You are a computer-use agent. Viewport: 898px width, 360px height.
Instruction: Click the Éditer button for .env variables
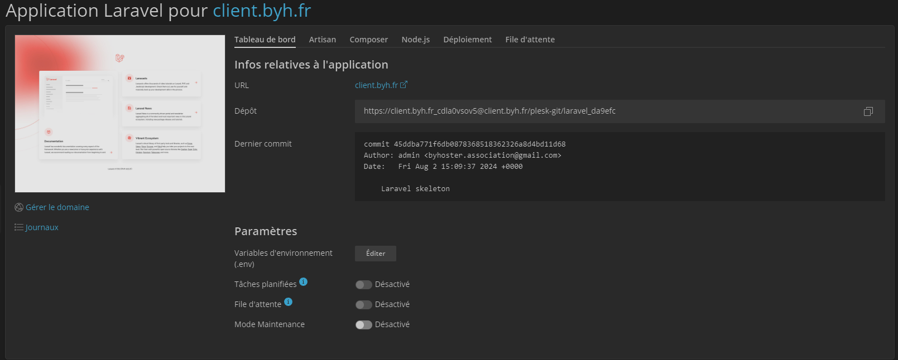pyautogui.click(x=376, y=254)
